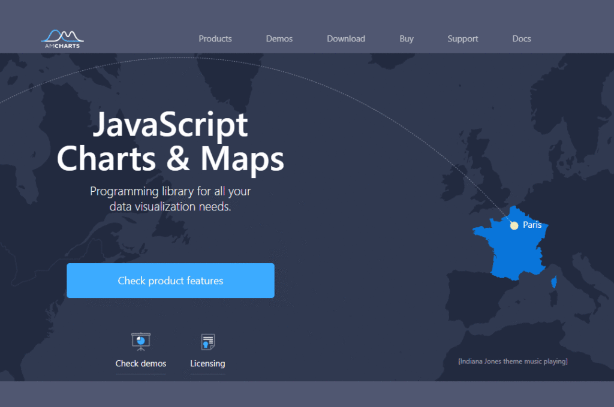Select the Check demos presentation icon
Viewport: 614px width, 407px height.
tap(140, 340)
